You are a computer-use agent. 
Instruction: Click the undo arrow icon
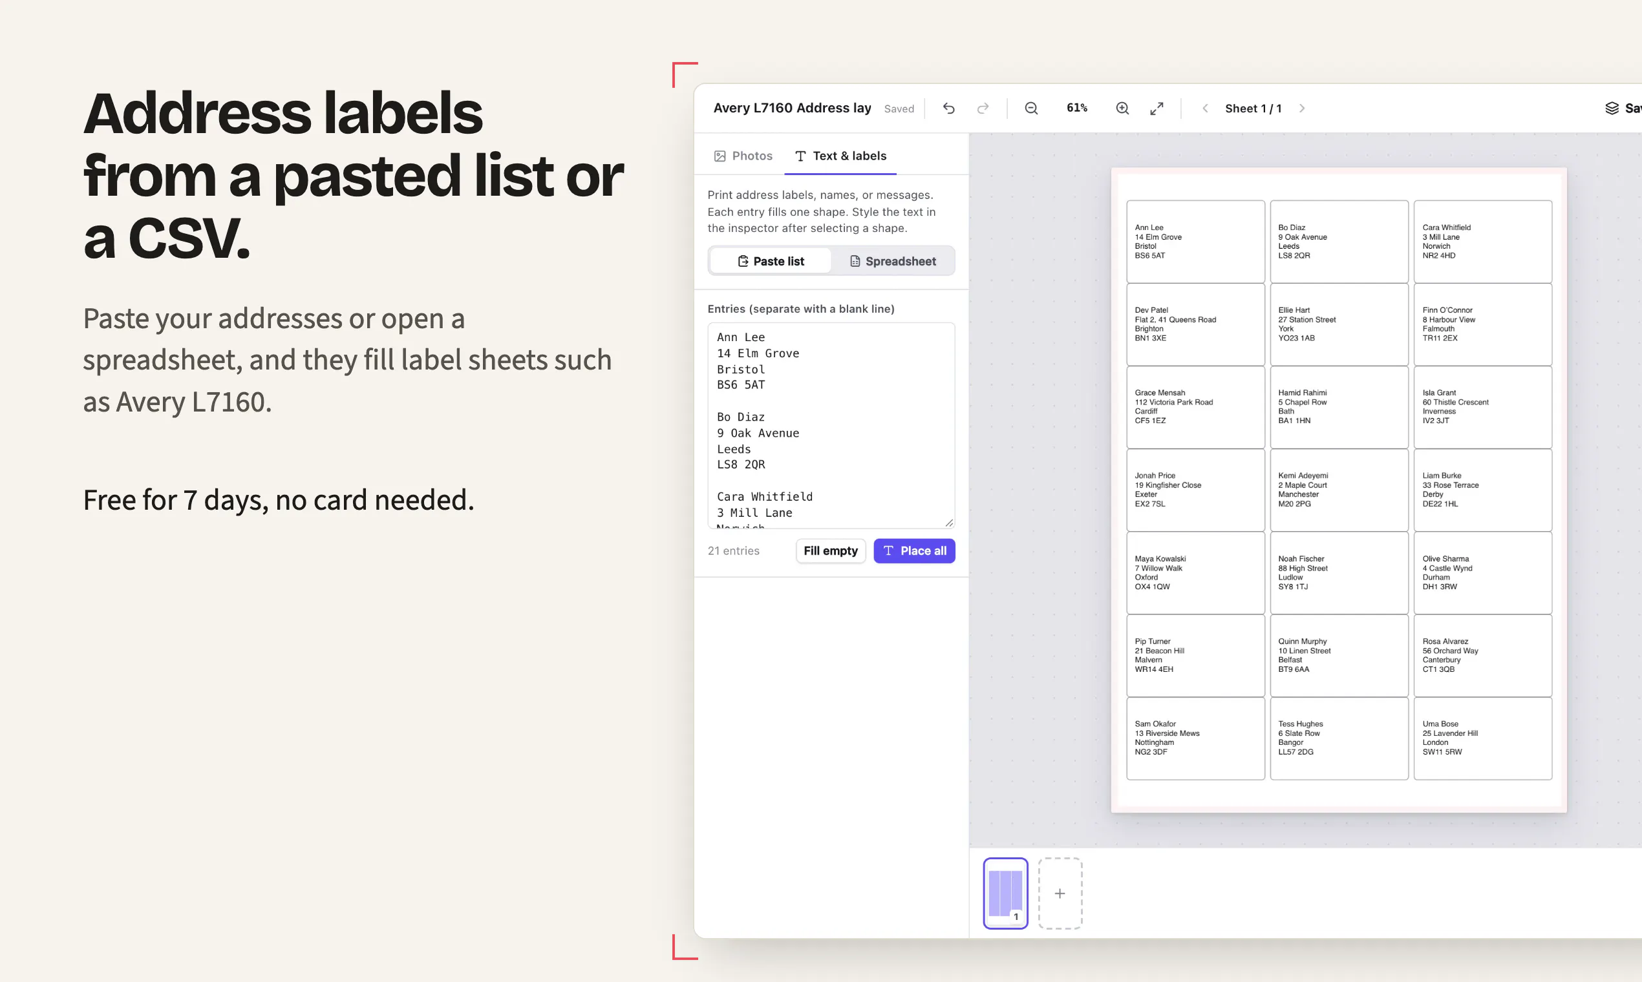(x=949, y=109)
